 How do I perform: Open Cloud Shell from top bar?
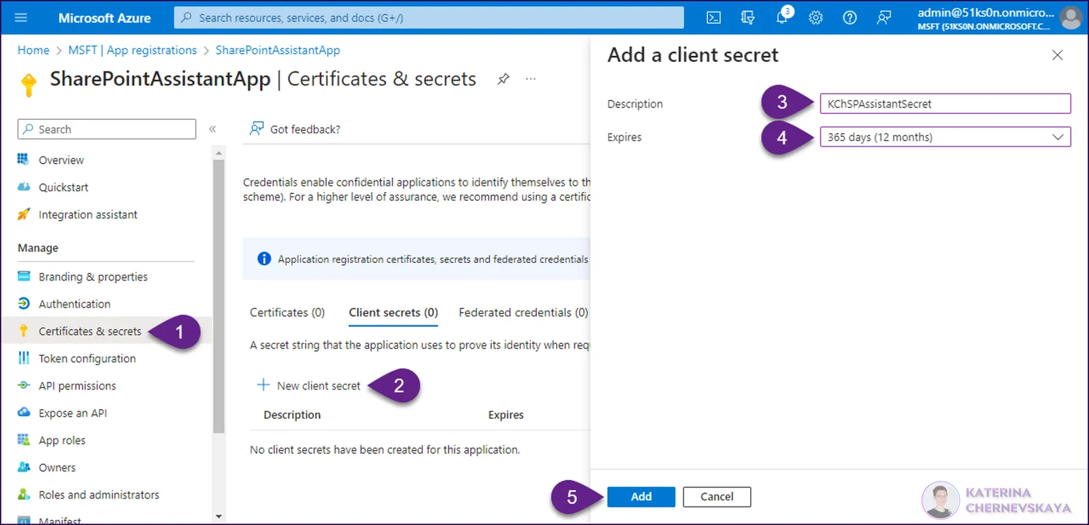click(713, 18)
